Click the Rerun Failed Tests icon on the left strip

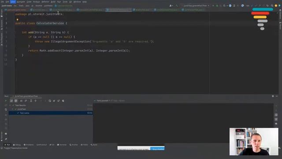click(6, 105)
